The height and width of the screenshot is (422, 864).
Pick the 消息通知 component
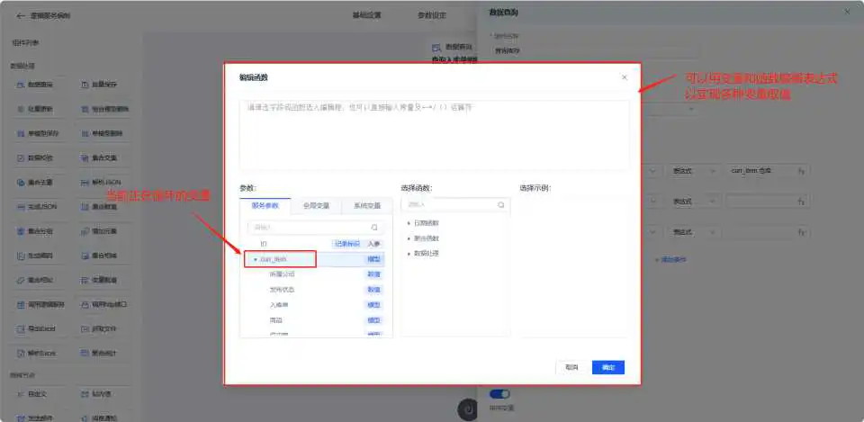point(102,418)
